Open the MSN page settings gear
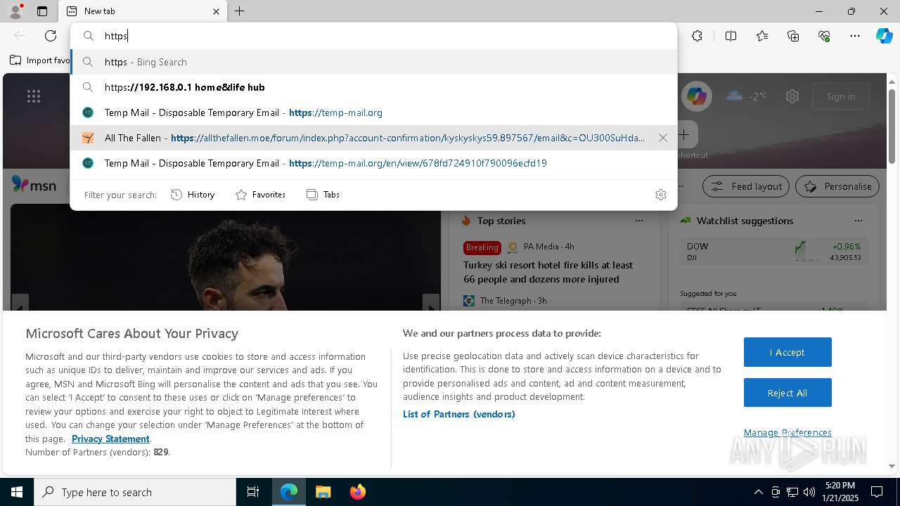 click(792, 96)
